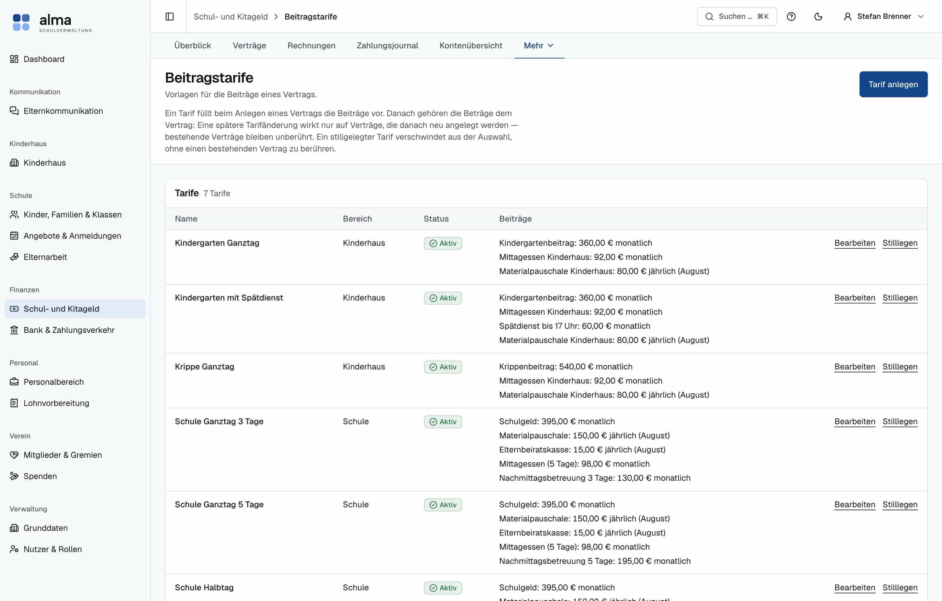
Task: Click the Dashboard grid icon
Action: pyautogui.click(x=14, y=59)
